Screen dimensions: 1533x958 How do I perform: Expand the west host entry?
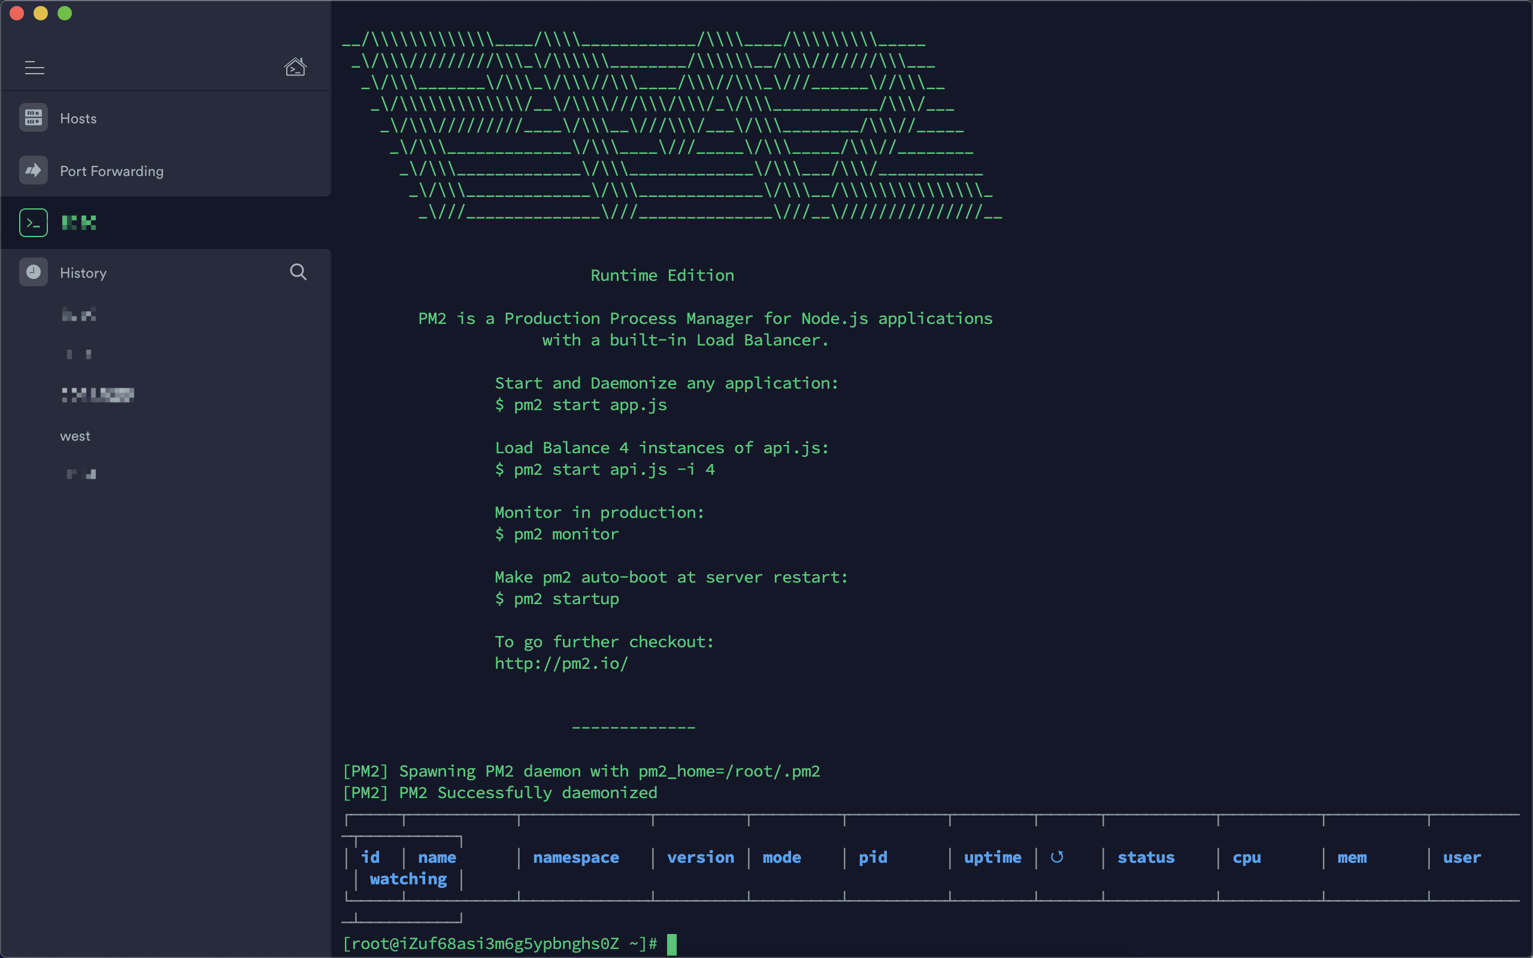[x=73, y=433]
